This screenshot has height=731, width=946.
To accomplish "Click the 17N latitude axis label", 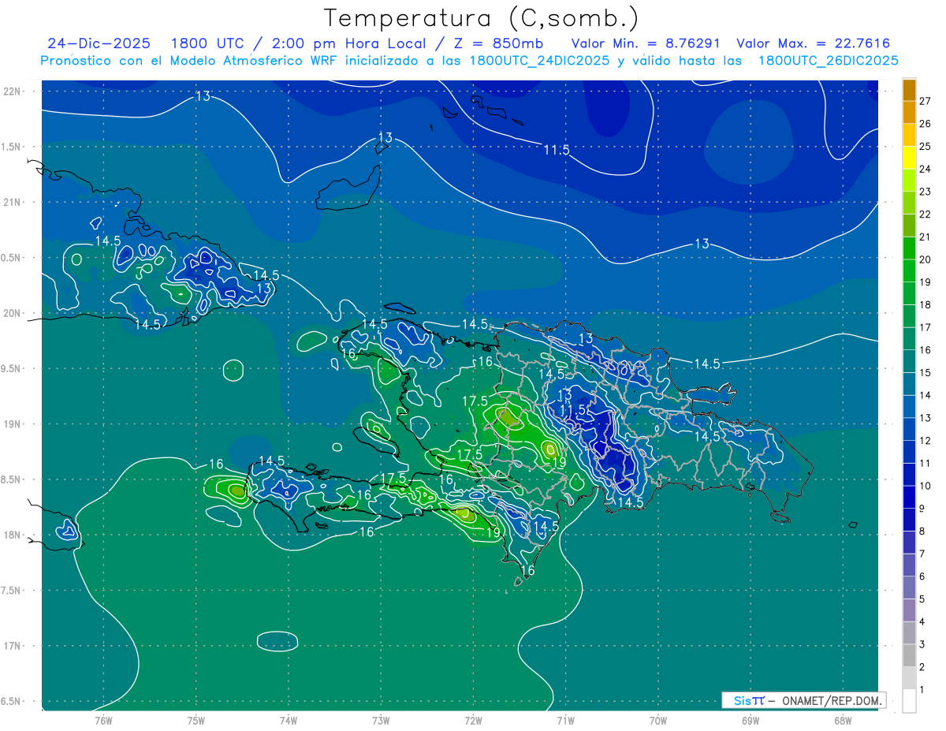I will 13,646.
